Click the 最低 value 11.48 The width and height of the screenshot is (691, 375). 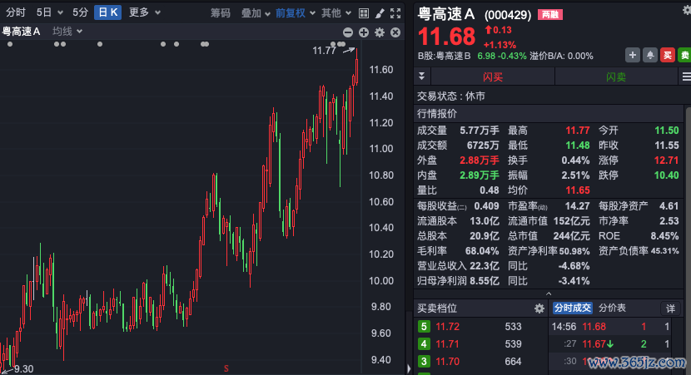pos(577,146)
